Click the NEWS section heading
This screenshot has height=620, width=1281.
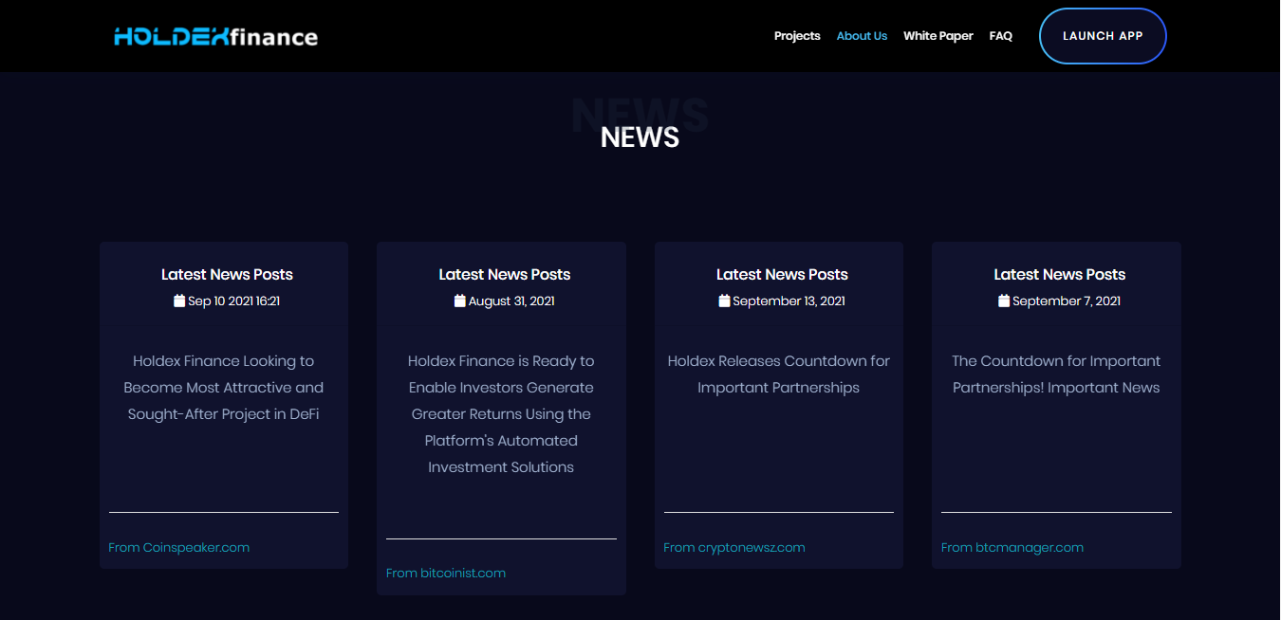coord(640,137)
